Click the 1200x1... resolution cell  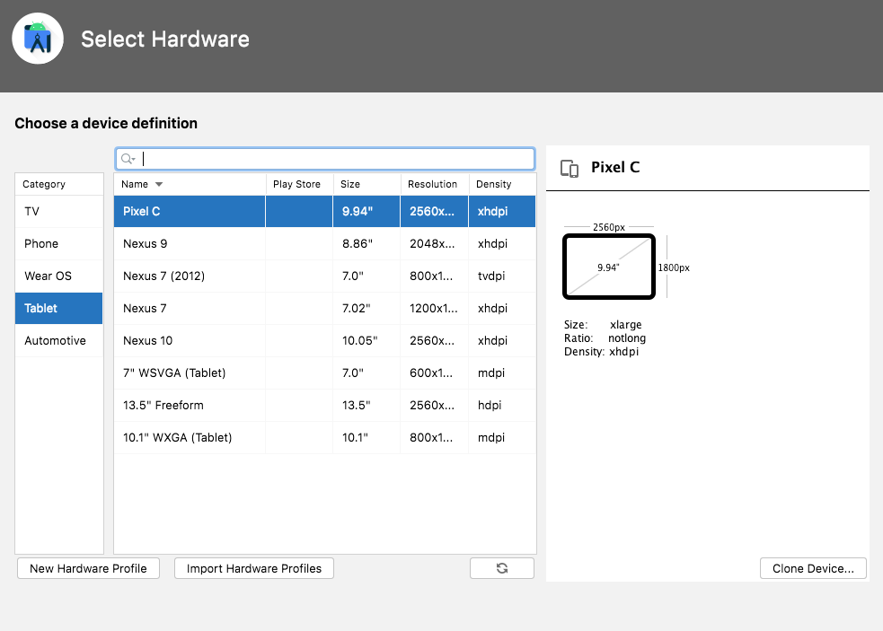point(434,309)
